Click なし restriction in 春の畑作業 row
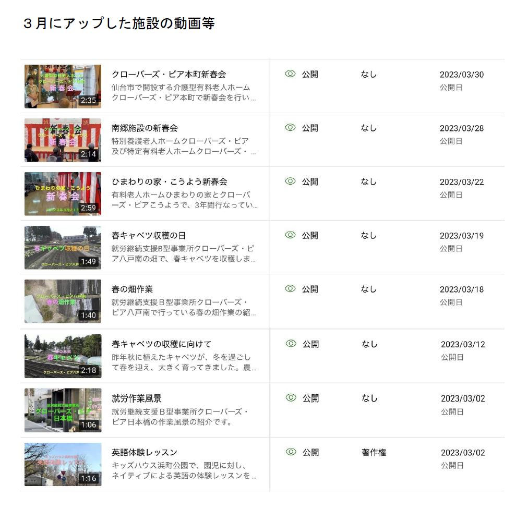 point(369,289)
